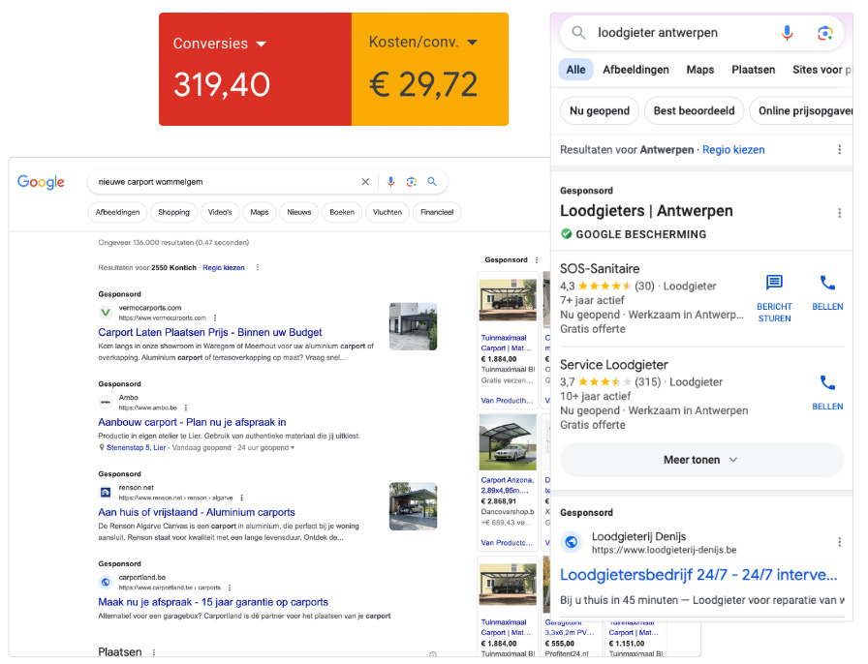Open the Carport Laten Plaatsen Prijs ad link
This screenshot has width=868, height=664.
click(209, 332)
